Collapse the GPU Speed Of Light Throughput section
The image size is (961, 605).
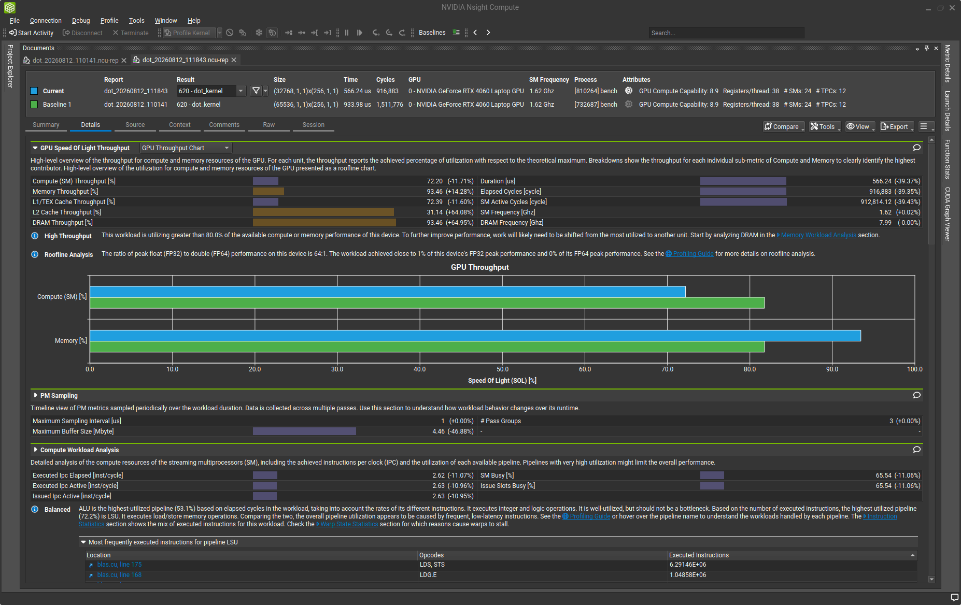(x=35, y=148)
